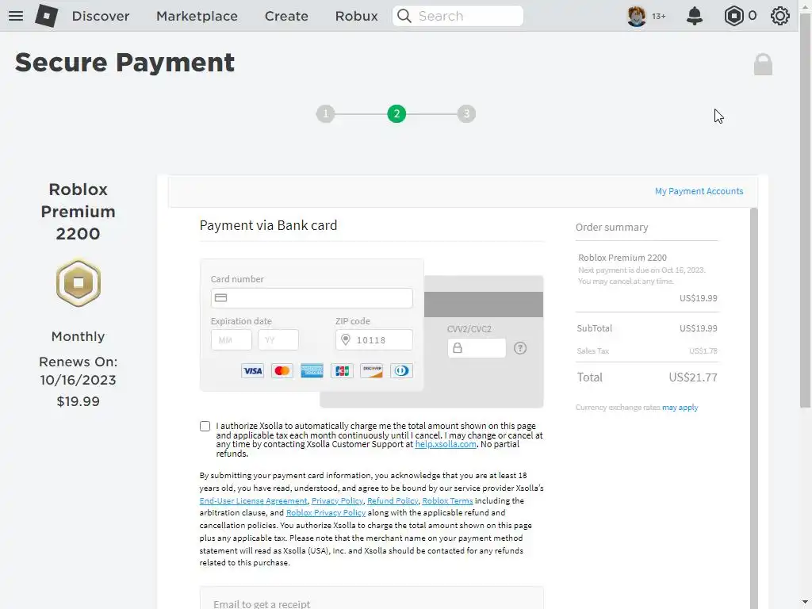This screenshot has width=812, height=609.
Task: Open the Robux page in navbar
Action: [x=356, y=16]
